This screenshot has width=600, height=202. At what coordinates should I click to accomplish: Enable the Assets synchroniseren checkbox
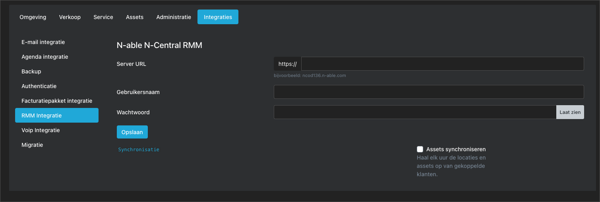(420, 149)
